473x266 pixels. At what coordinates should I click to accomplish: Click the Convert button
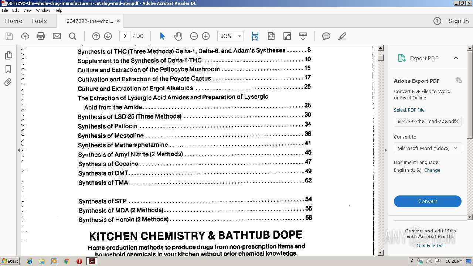click(428, 201)
